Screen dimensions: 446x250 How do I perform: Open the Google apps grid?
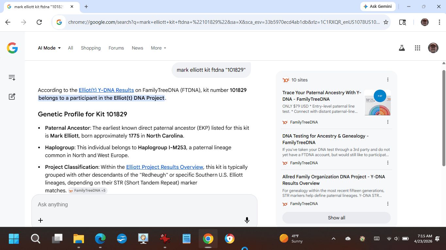pos(417,48)
